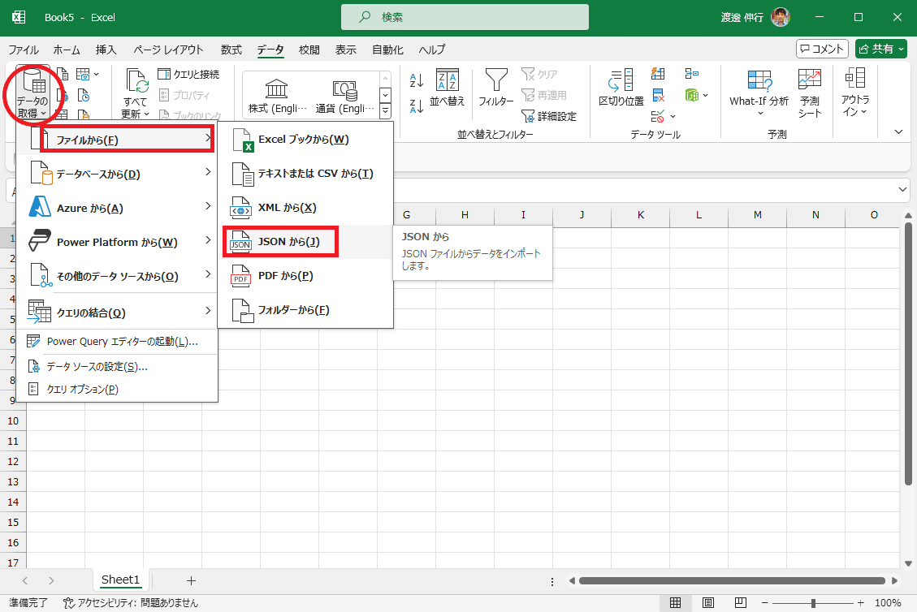Click zoom out minus button
Viewport: 917px width, 612px height.
764,602
